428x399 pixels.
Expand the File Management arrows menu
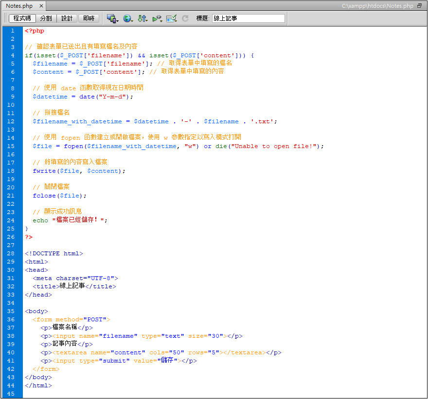click(142, 18)
